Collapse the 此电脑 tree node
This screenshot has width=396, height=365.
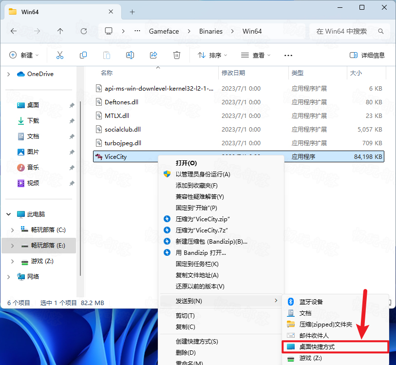point(8,214)
